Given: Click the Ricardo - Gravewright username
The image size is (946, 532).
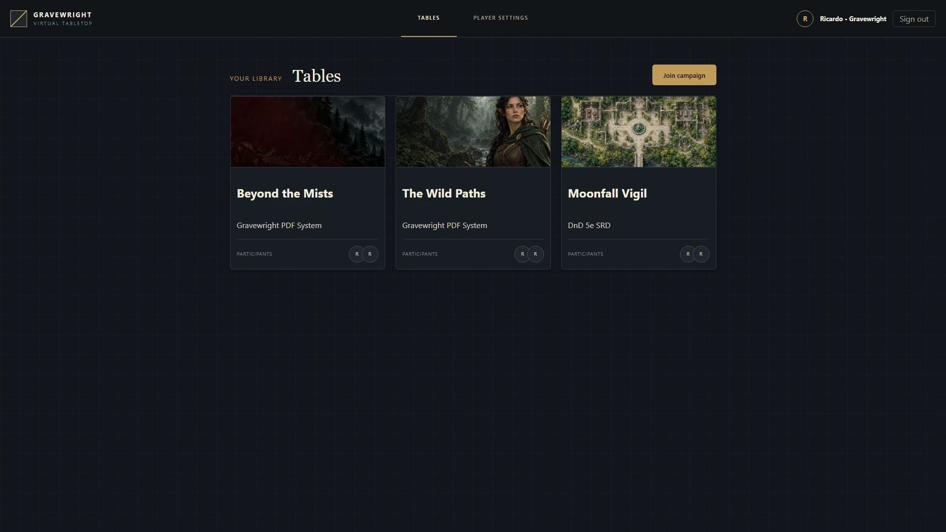Looking at the screenshot, I should click(x=853, y=19).
